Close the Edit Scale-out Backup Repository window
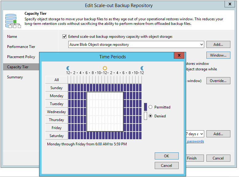 click(229, 4)
